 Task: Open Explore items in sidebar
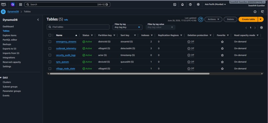tap(10, 35)
